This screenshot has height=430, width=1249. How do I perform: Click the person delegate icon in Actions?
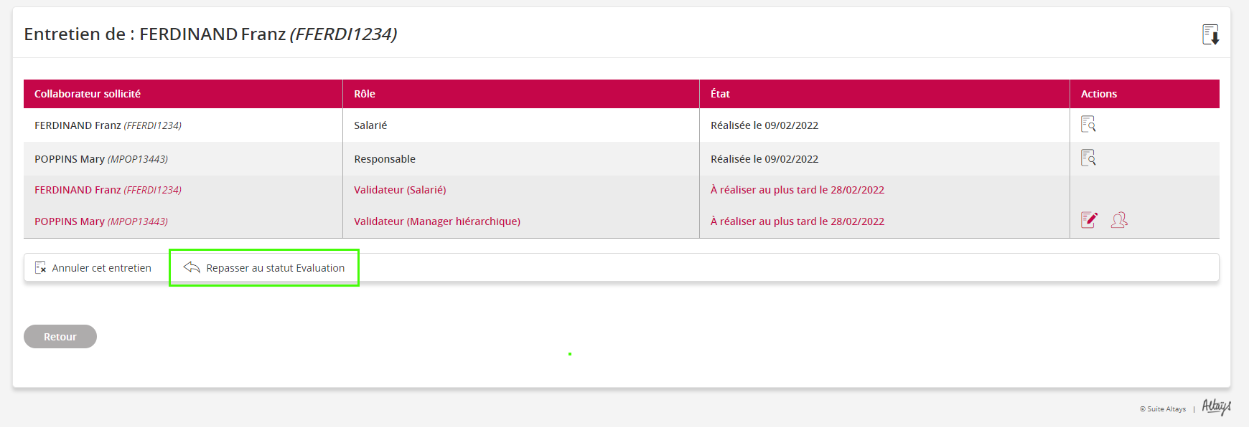[1119, 220]
